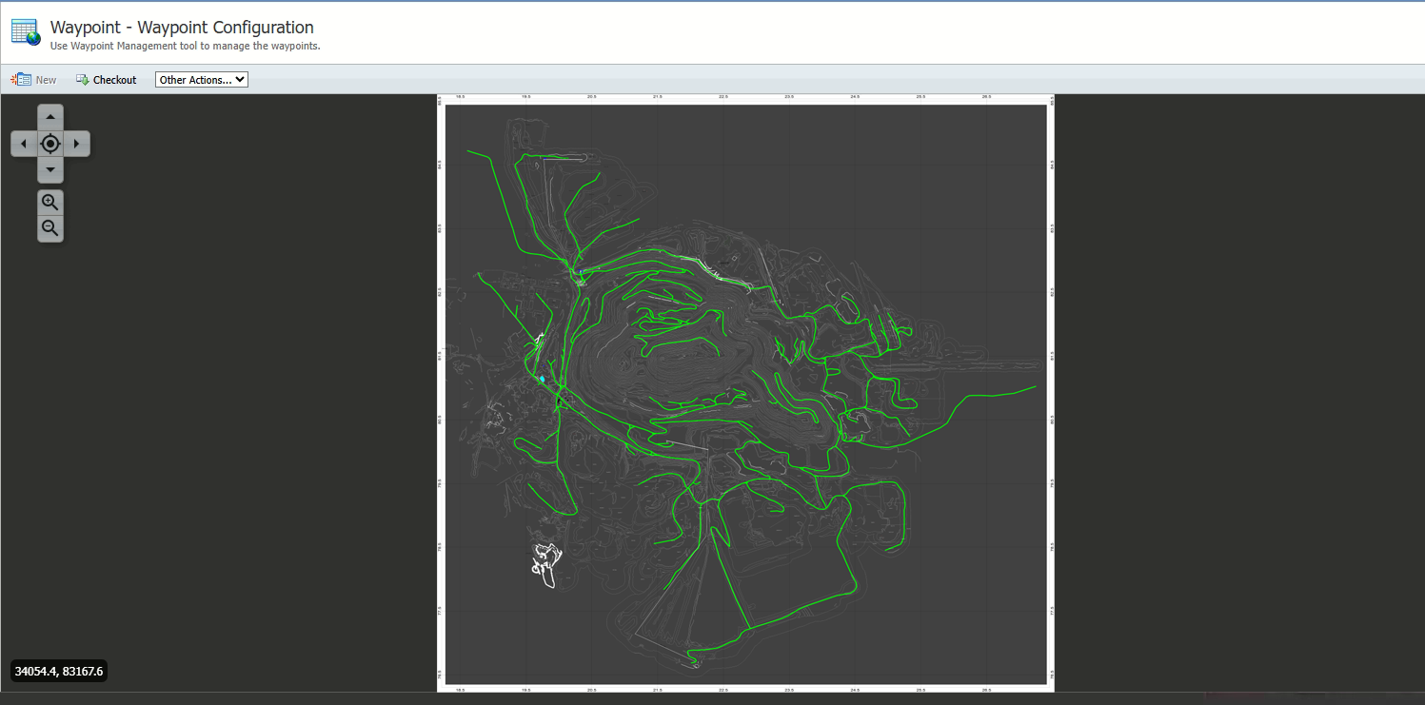
Task: Click the small blue marker at the road junction
Action: tap(581, 272)
